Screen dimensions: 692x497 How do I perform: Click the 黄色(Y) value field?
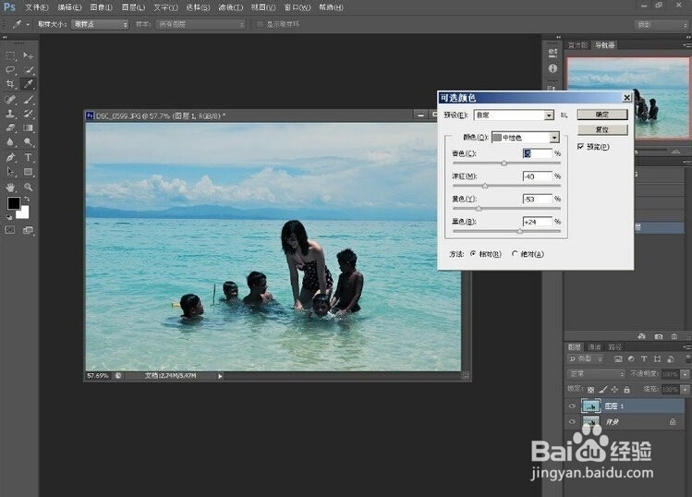537,199
